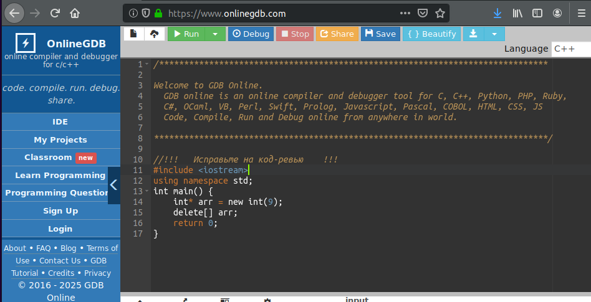Reload the page with the refresh icon

coord(55,14)
